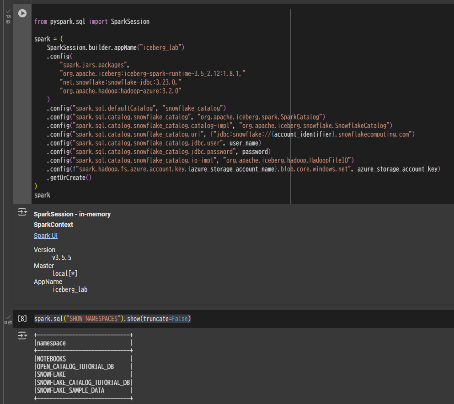Click the snowflake_catalog.uri config line
The width and height of the screenshot is (454, 404).
tap(231, 134)
